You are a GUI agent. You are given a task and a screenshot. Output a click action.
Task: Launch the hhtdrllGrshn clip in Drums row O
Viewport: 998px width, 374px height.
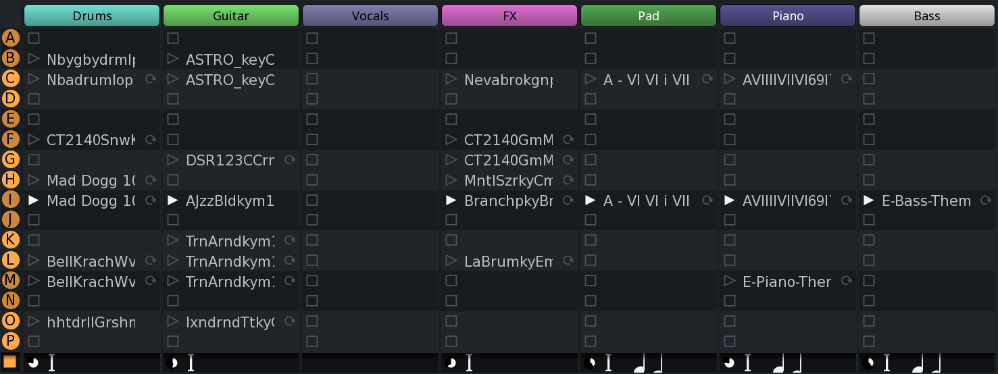[34, 321]
